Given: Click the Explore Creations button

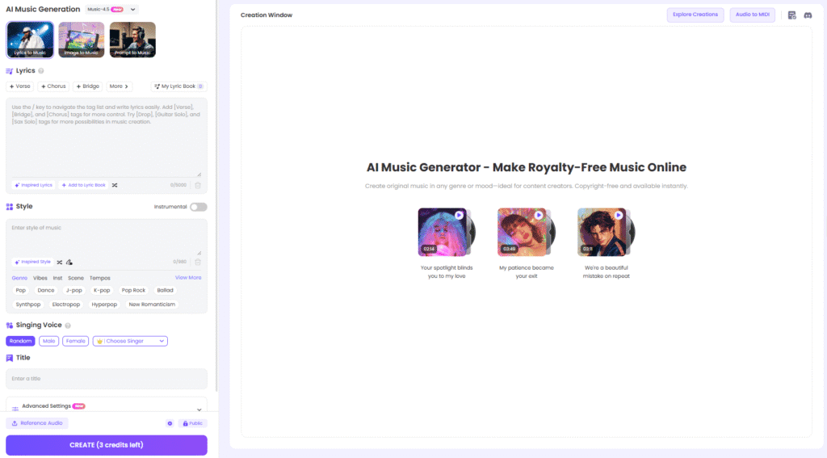Looking at the screenshot, I should click(x=695, y=15).
